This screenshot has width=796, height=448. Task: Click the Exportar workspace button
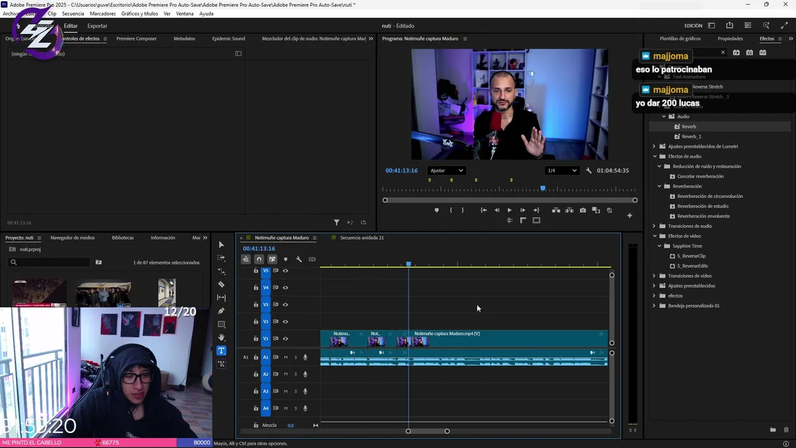tap(97, 26)
